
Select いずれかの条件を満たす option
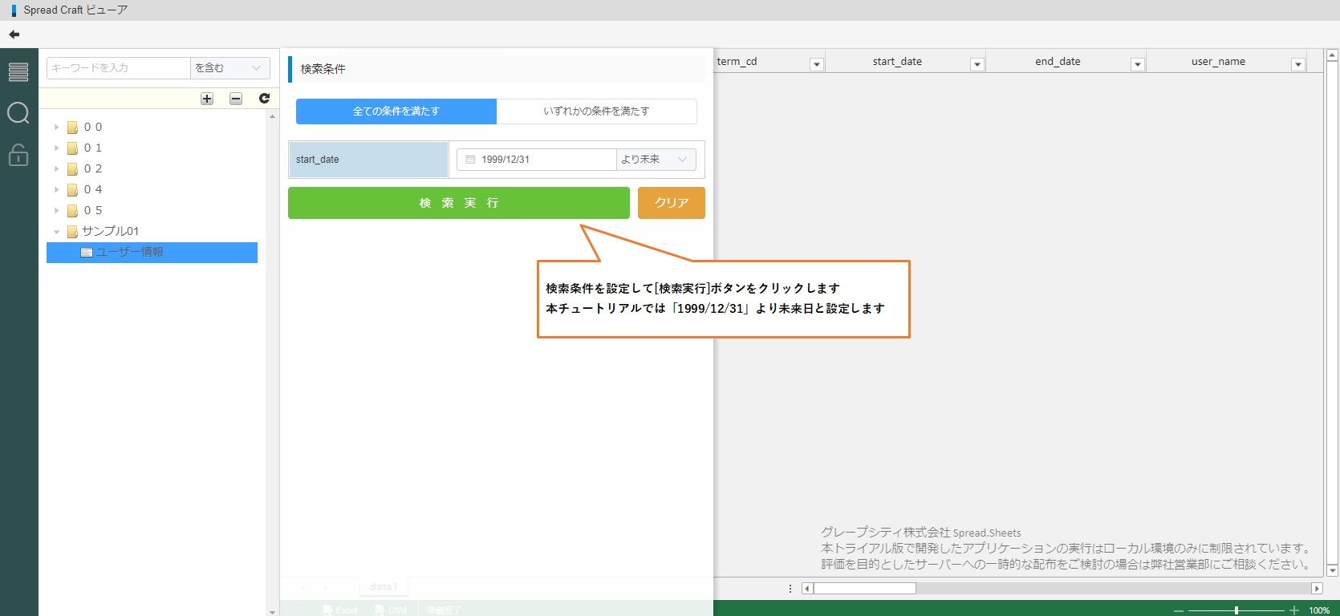(x=596, y=111)
